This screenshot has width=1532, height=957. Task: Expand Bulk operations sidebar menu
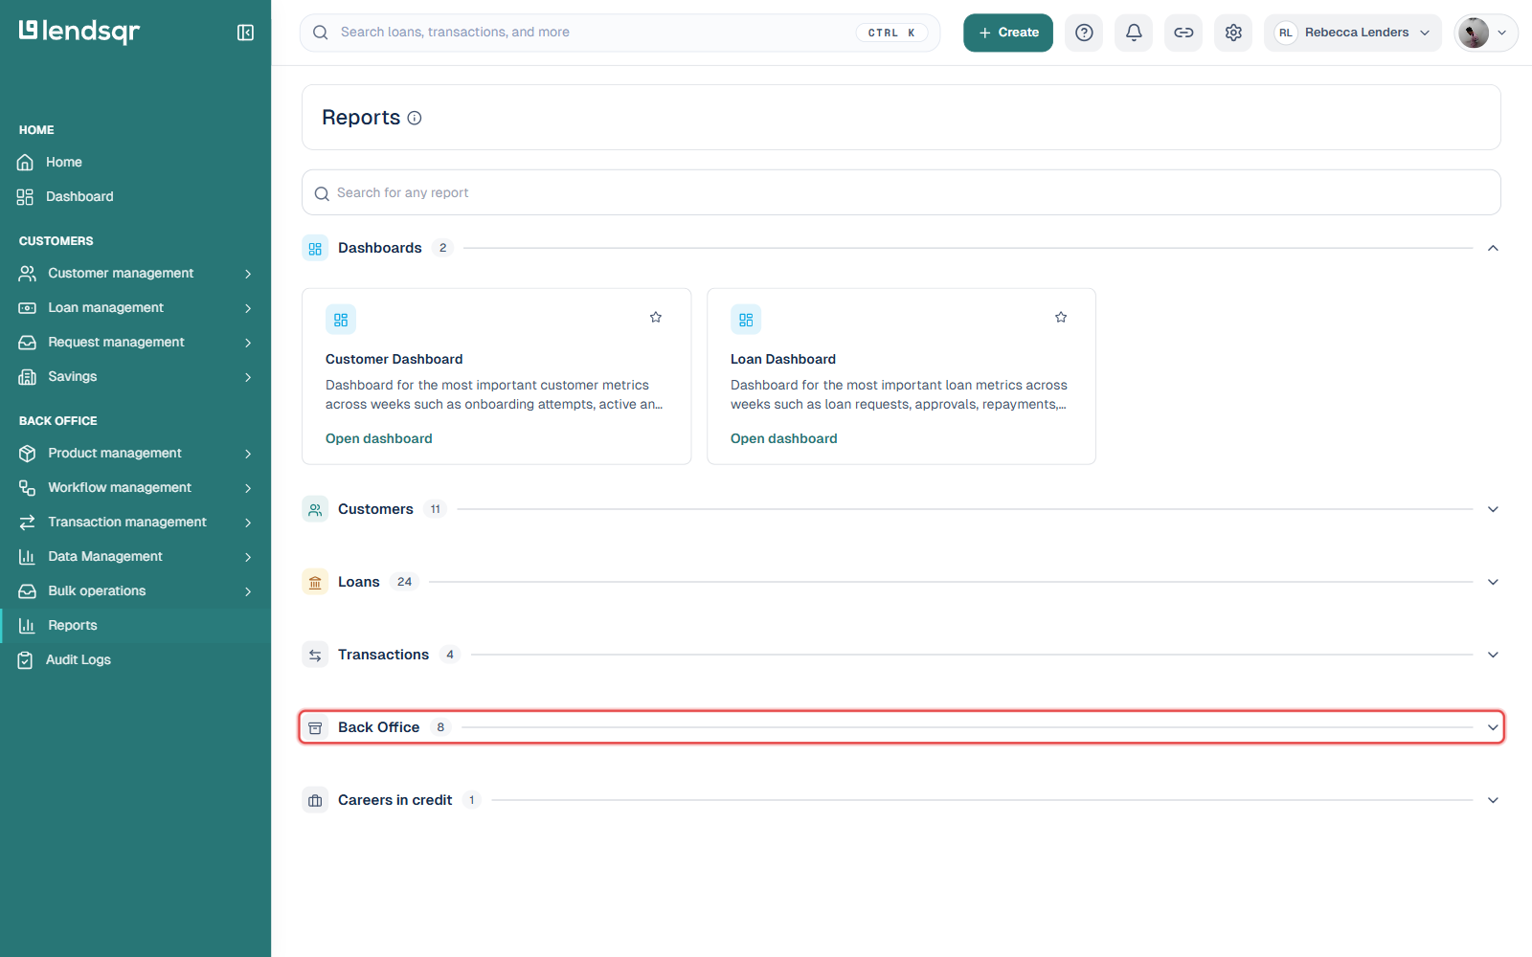pyautogui.click(x=135, y=590)
